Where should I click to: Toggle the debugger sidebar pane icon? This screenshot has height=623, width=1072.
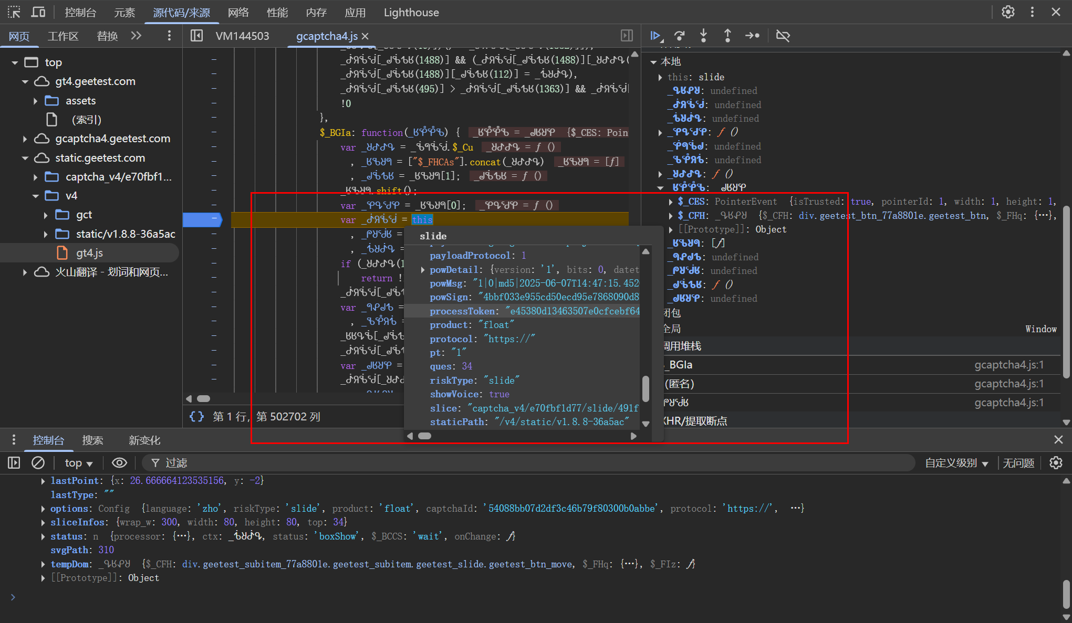627,36
